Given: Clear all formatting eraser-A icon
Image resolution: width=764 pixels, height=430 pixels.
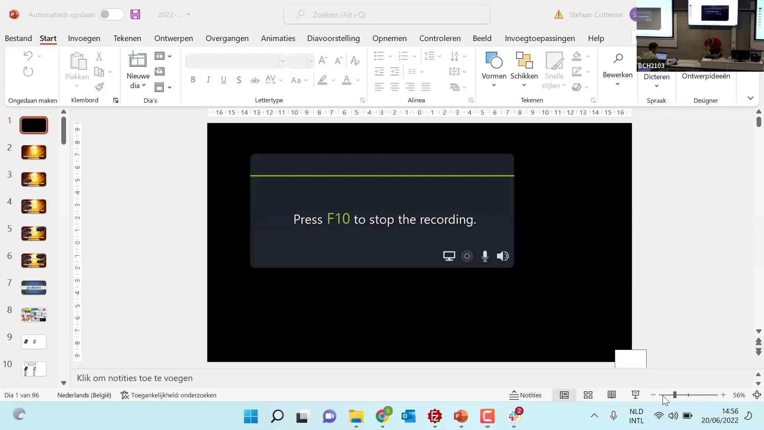Looking at the screenshot, I should tap(355, 61).
